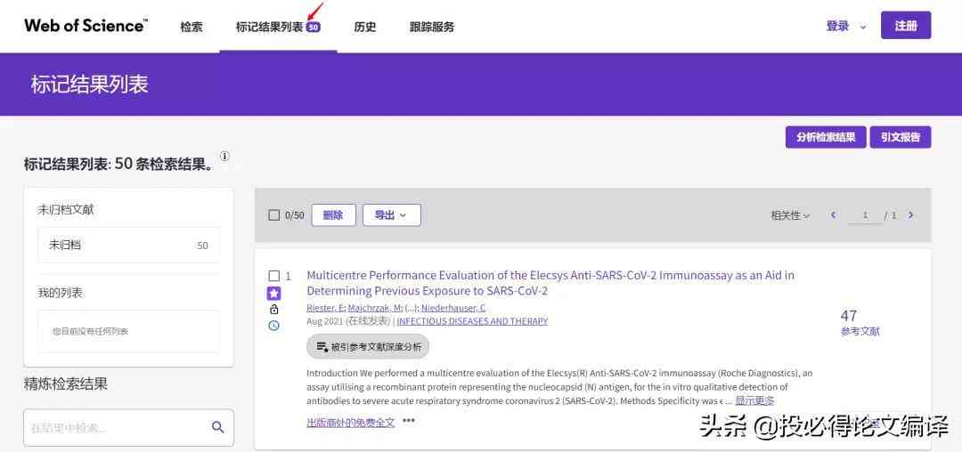
Task: Click the Web of Science logo
Action: [x=86, y=26]
